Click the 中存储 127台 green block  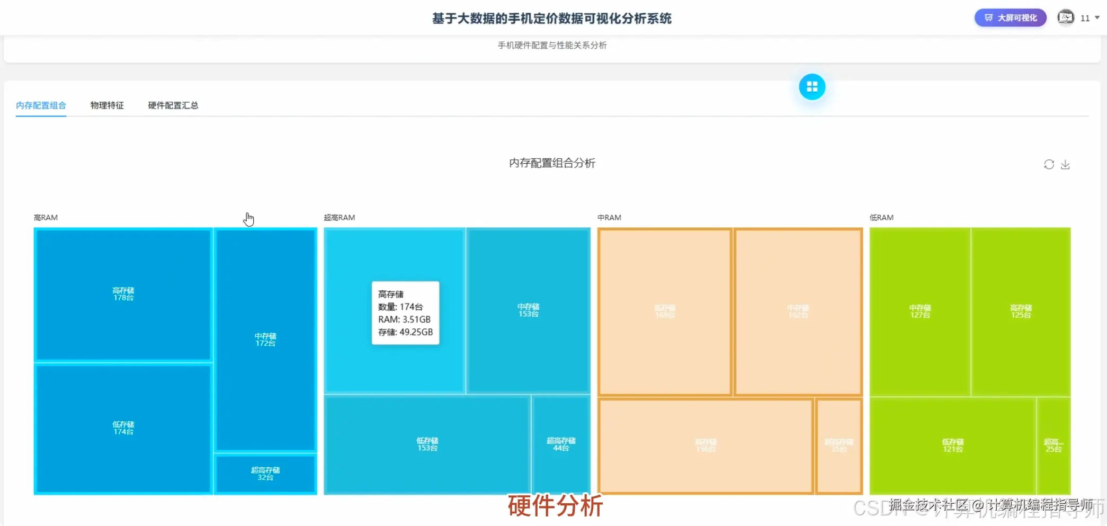point(920,310)
